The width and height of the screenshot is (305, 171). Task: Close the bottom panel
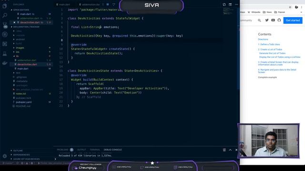[x=236, y=150]
